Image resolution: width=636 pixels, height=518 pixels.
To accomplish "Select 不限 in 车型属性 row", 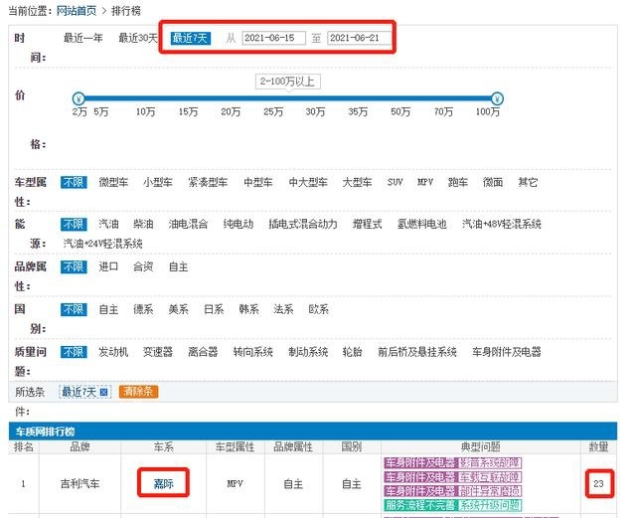I will [x=74, y=182].
